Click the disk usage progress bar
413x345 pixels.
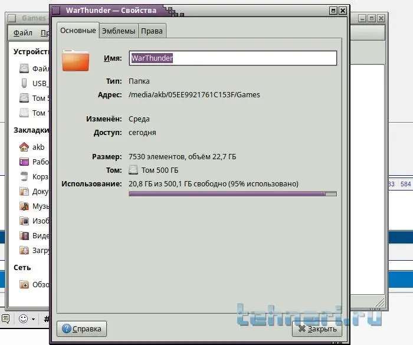pyautogui.click(x=233, y=194)
